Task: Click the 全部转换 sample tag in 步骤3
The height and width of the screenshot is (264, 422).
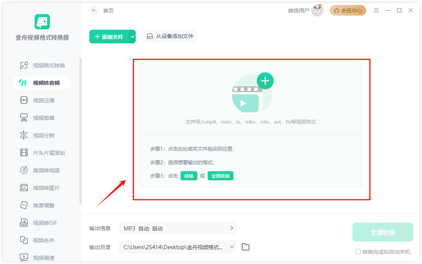Action: [221, 176]
